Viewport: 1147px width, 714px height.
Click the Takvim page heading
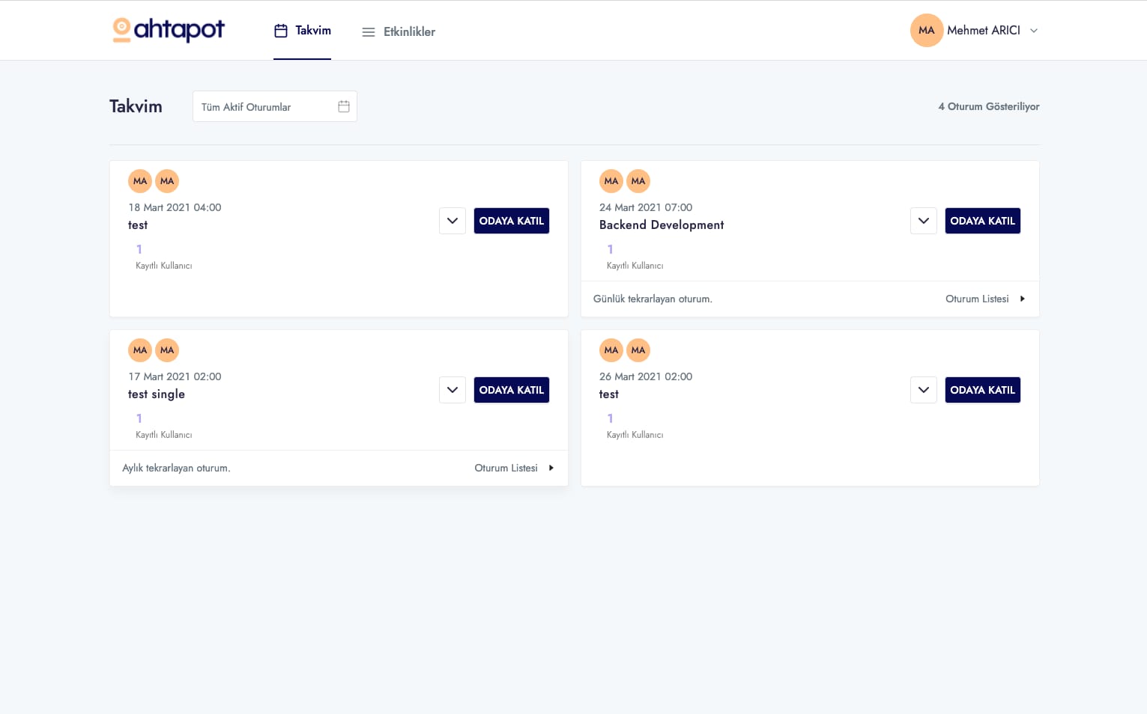pyautogui.click(x=136, y=106)
